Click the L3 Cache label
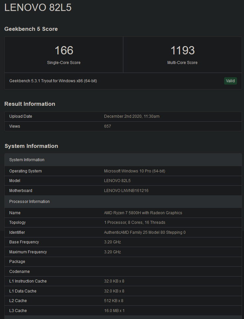This screenshot has width=244, height=319. tap(18, 311)
